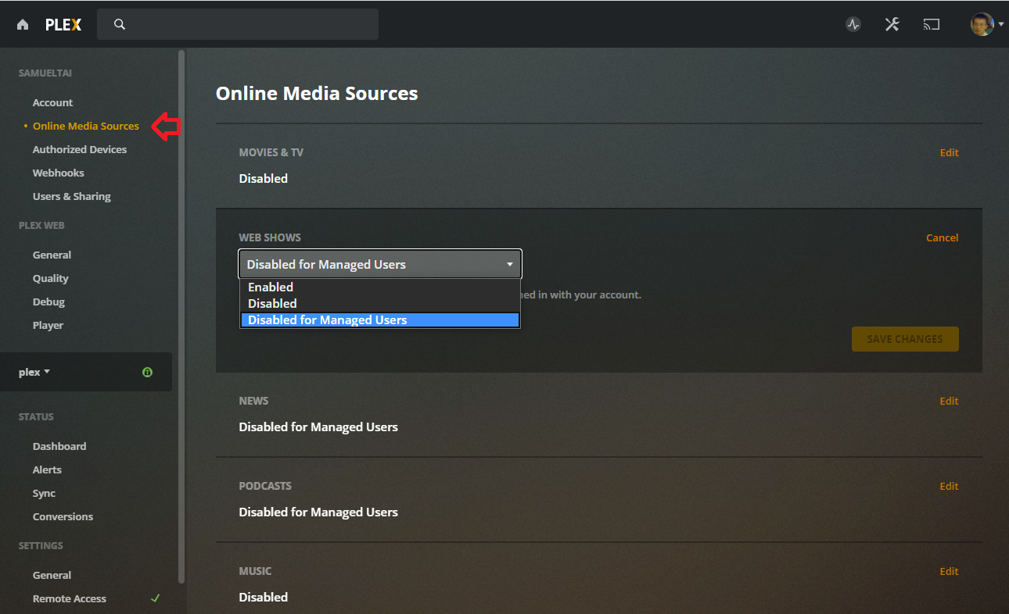
Task: Edit the Movies & TV setting
Action: (949, 152)
